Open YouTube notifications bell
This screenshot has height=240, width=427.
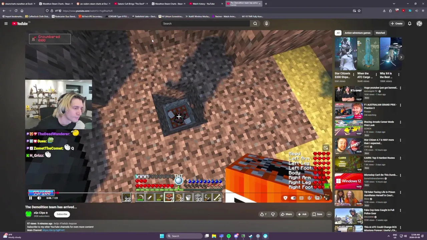pyautogui.click(x=410, y=23)
